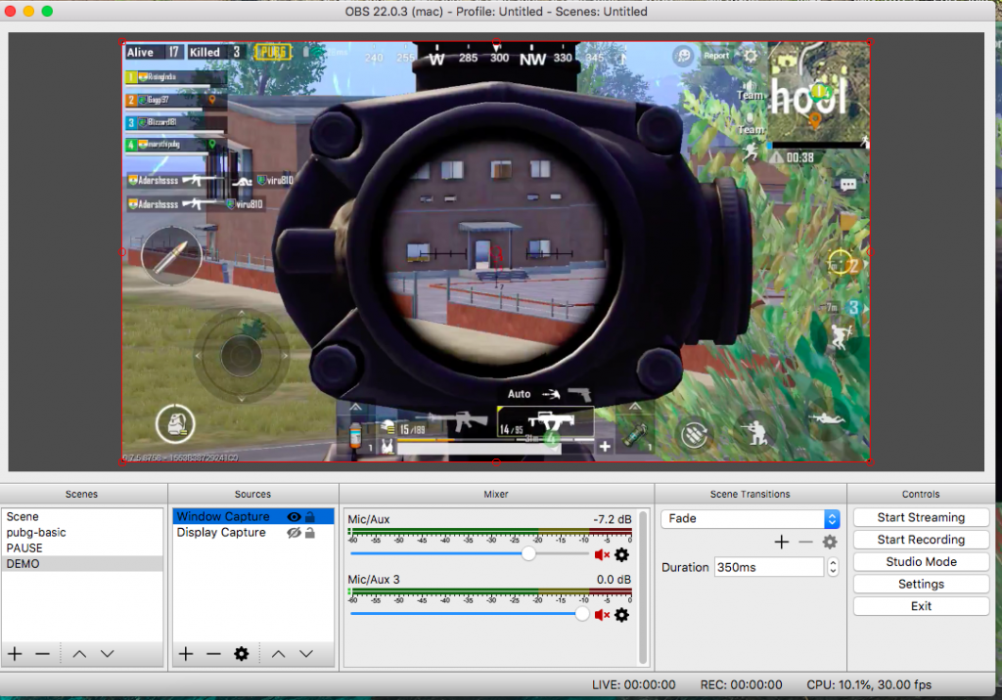Image resolution: width=1002 pixels, height=700 pixels.
Task: Step the Duration value stepper
Action: click(833, 567)
